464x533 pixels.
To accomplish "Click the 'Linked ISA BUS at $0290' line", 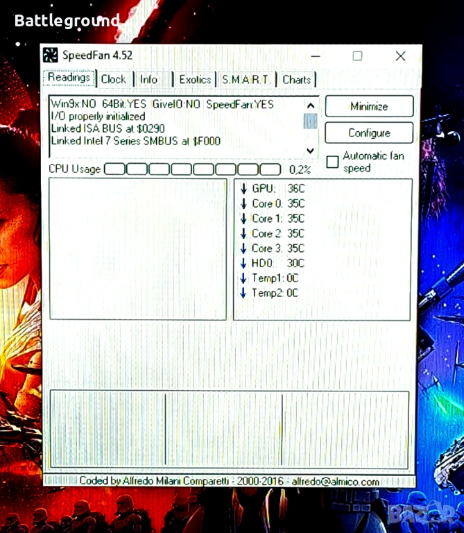I will 108,128.
